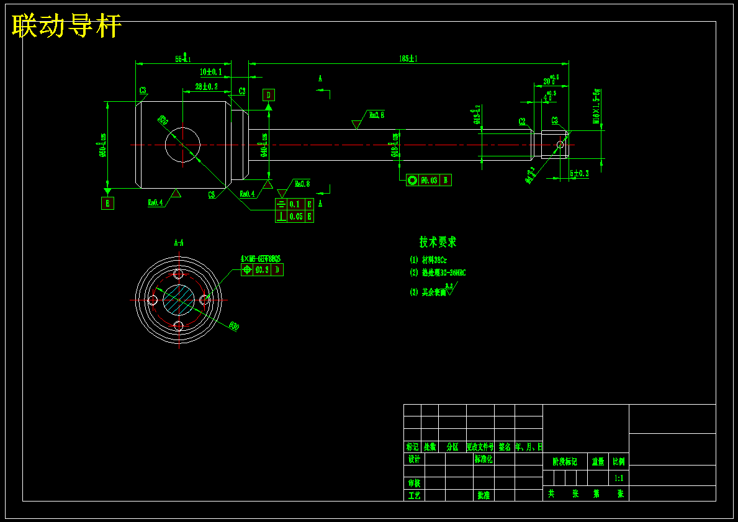This screenshot has height=522, width=738.
Task: Click the '10±0.1' dimension text
Action: [211, 72]
